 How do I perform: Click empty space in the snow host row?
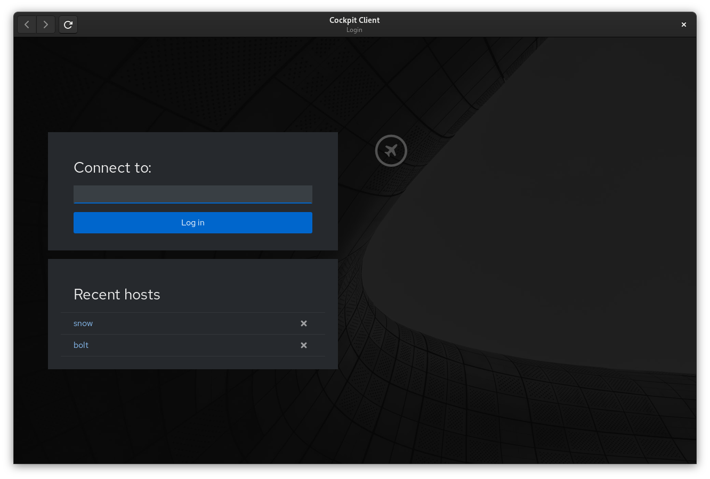point(192,323)
